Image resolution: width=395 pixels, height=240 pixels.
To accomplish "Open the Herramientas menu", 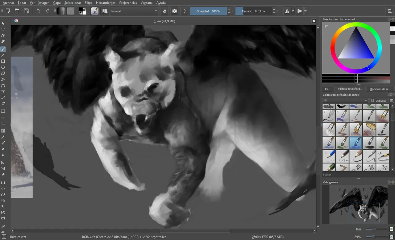I will [106, 3].
